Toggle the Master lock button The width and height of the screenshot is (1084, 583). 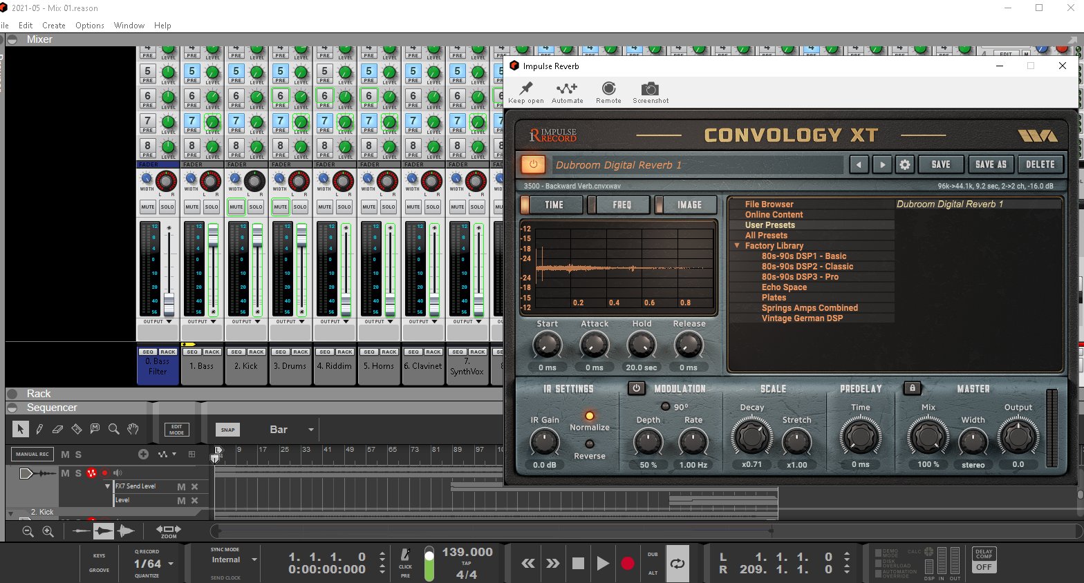[x=912, y=388]
